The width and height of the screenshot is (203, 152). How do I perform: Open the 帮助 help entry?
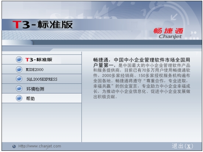[x=42, y=98]
